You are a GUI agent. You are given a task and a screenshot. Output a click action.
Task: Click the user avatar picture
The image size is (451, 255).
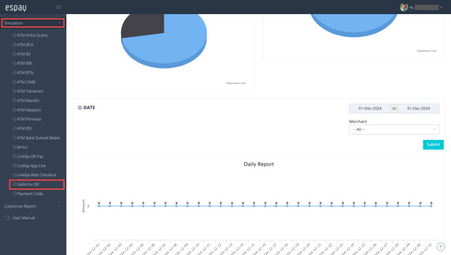coord(404,7)
